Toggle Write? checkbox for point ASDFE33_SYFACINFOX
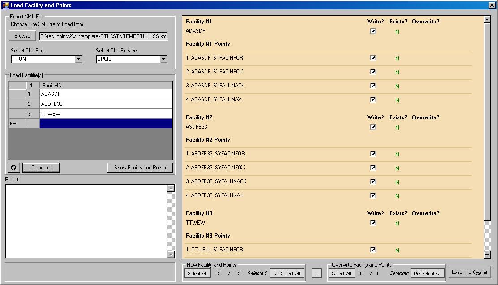The width and height of the screenshot is (498, 285). [373, 168]
